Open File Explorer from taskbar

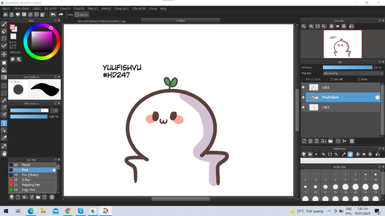tap(43, 211)
